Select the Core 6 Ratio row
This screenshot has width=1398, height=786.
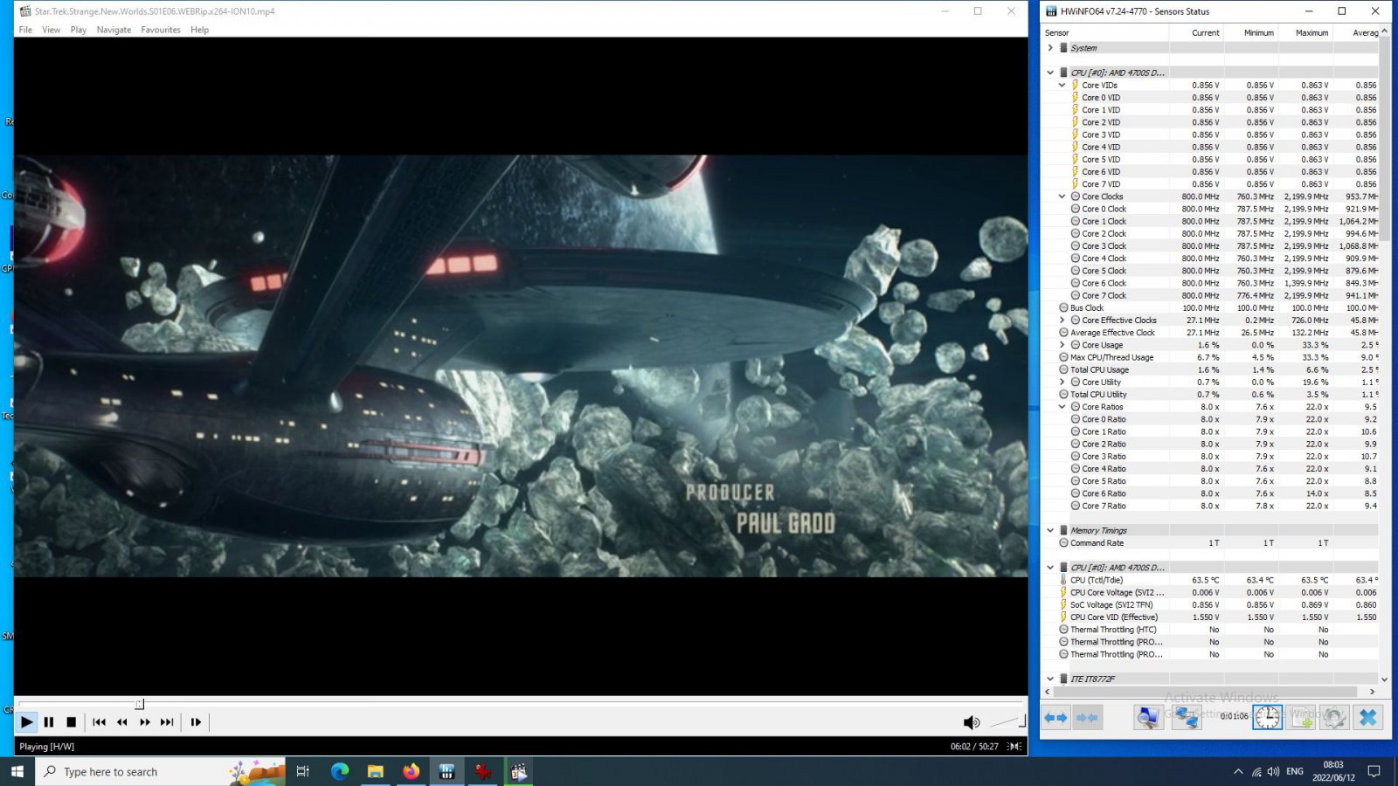pos(1209,493)
